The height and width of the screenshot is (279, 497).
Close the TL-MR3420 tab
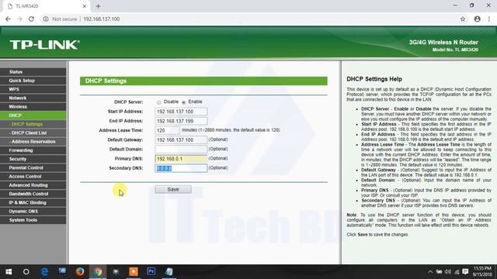pyautogui.click(x=85, y=6)
